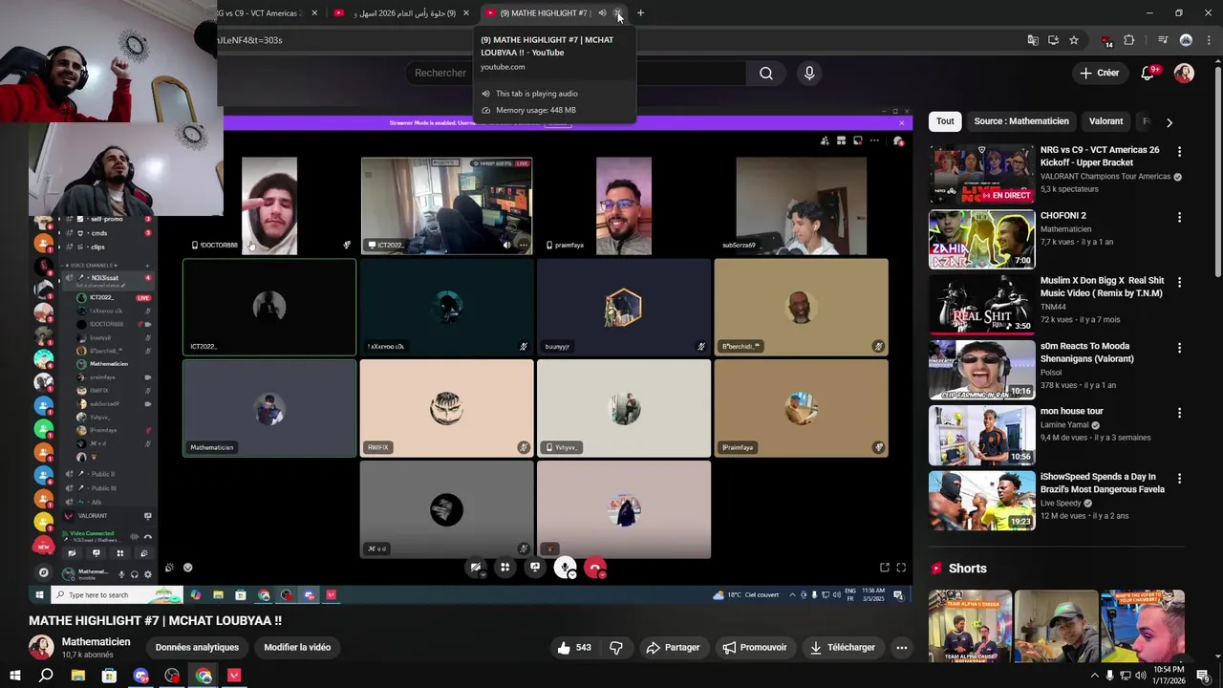Screen dimensions: 1223x688
Task: Open Chrome icon on the bottom taskbar
Action: [x=204, y=676]
